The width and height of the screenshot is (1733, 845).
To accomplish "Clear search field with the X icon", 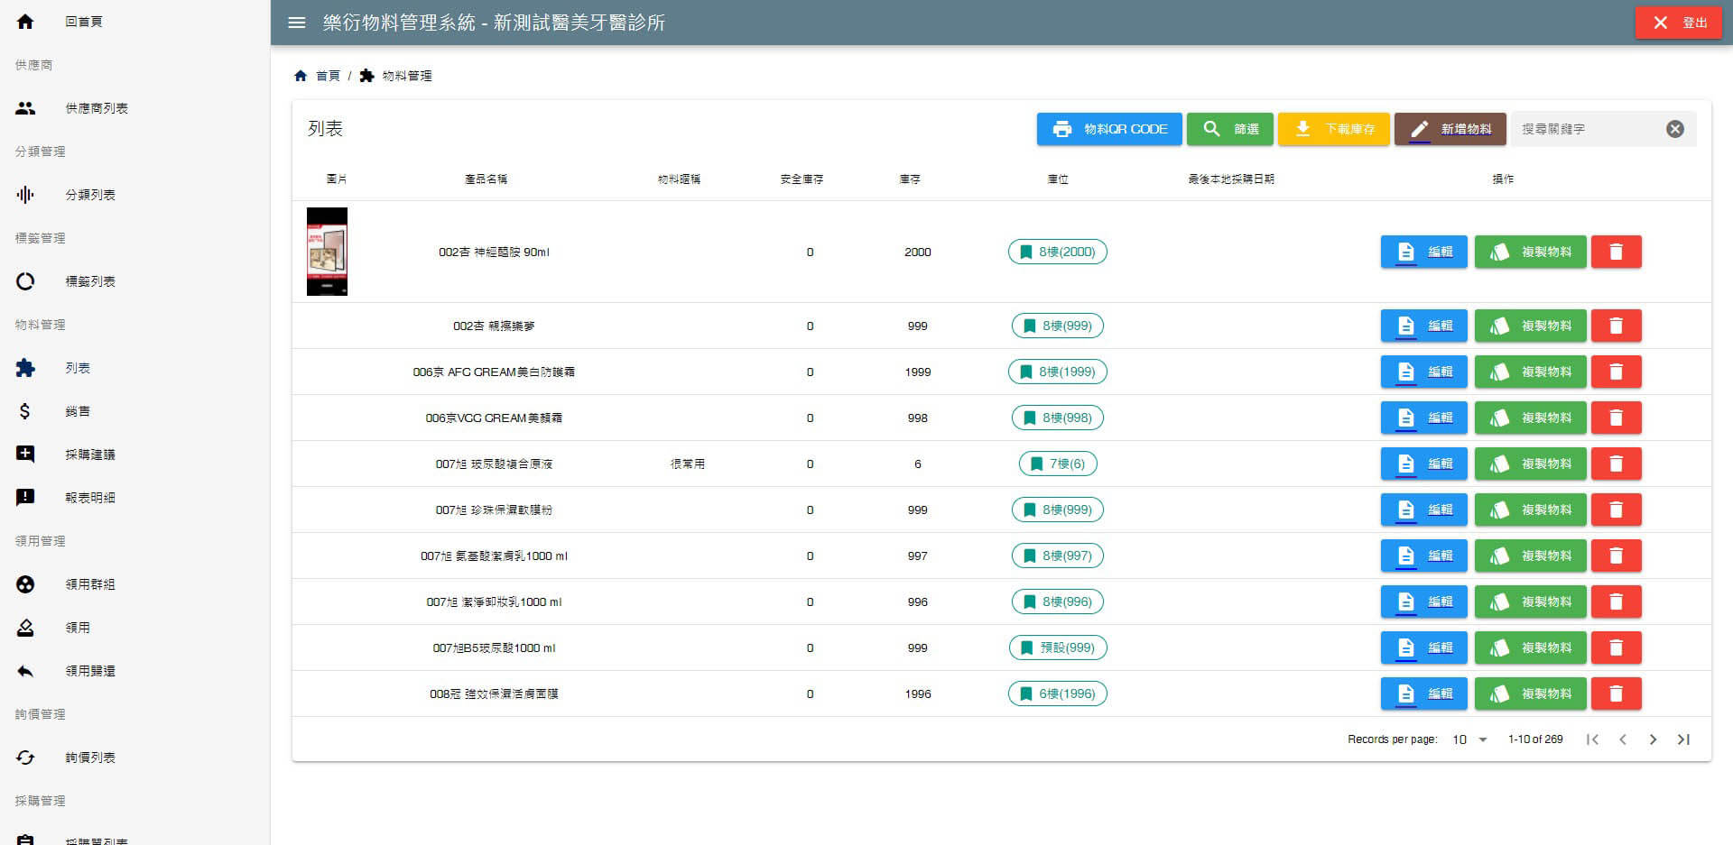I will 1674,129.
